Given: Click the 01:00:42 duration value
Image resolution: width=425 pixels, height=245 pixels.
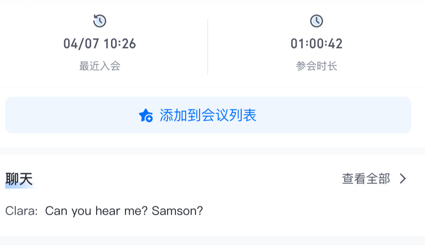Looking at the screenshot, I should pyautogui.click(x=317, y=44).
